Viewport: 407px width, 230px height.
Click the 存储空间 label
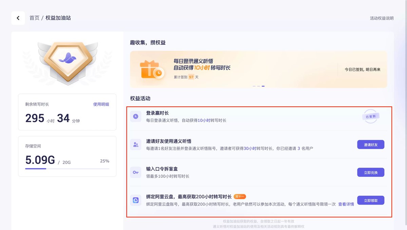(x=33, y=146)
